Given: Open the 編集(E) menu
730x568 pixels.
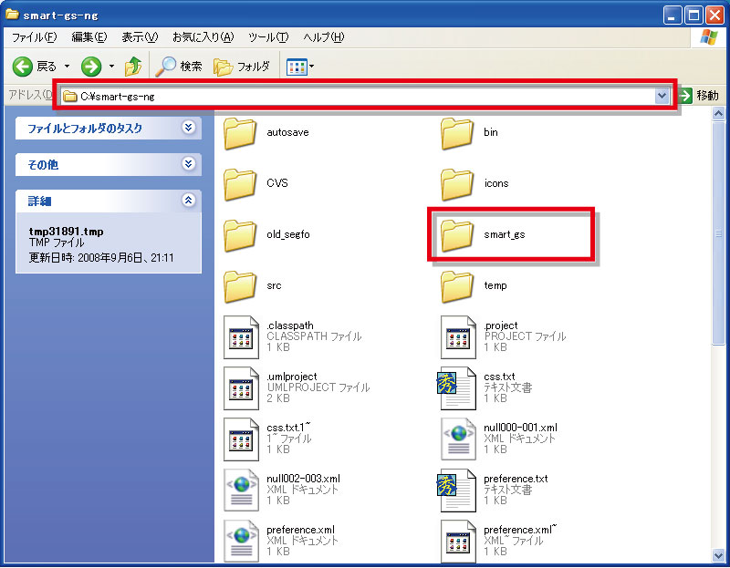Looking at the screenshot, I should pos(89,37).
